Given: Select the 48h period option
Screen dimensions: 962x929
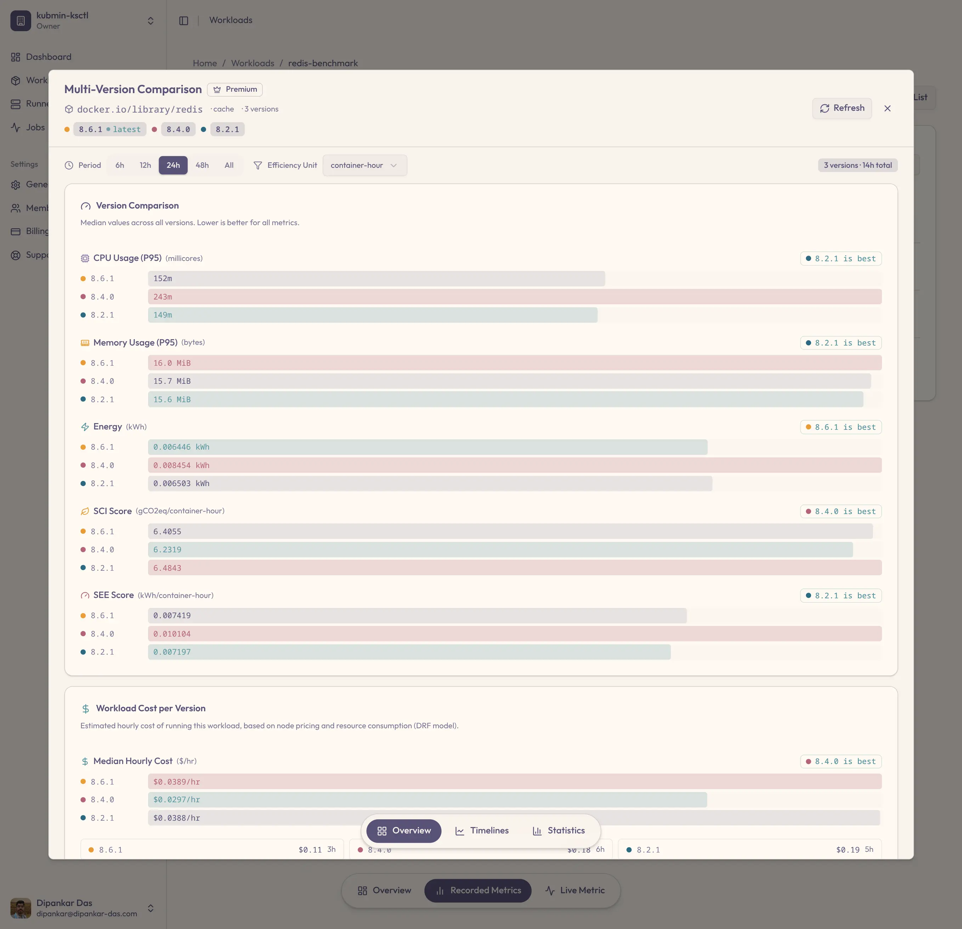Looking at the screenshot, I should tap(202, 165).
